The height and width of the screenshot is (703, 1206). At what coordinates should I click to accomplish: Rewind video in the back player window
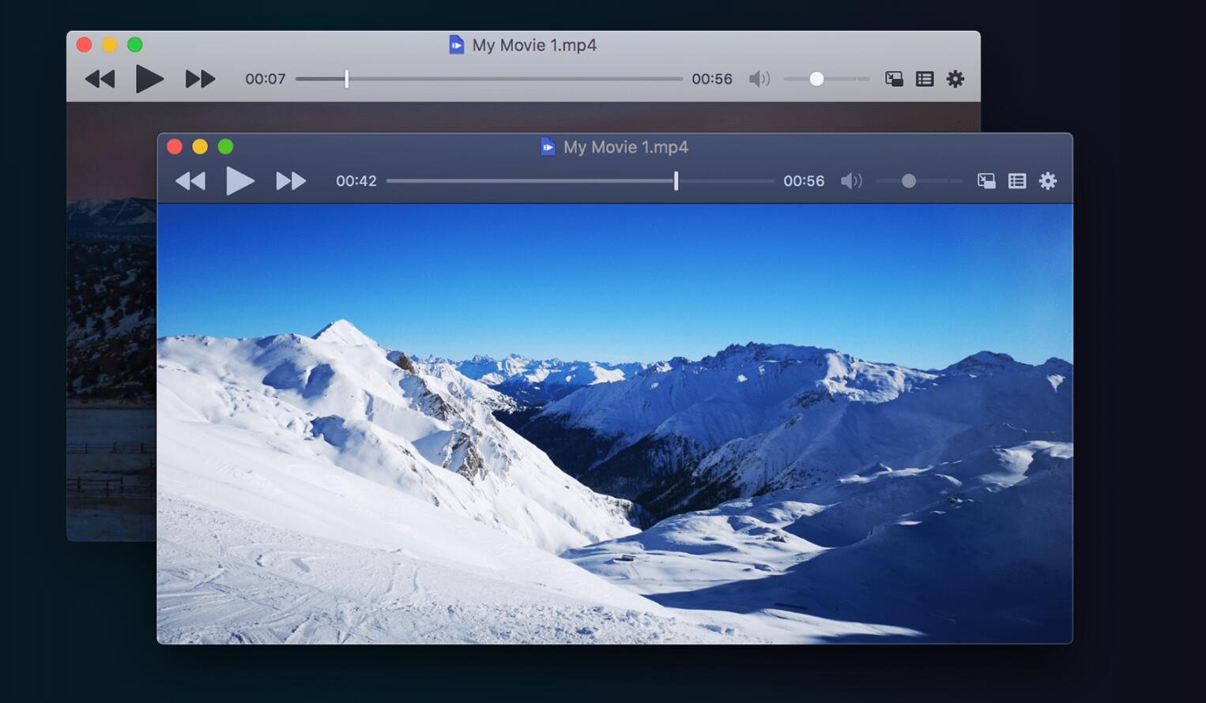[100, 79]
